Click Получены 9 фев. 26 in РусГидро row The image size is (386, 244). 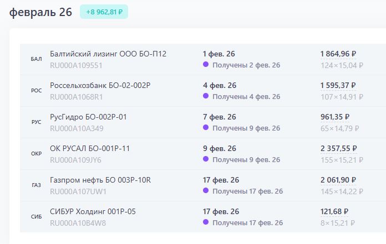[x=246, y=128]
